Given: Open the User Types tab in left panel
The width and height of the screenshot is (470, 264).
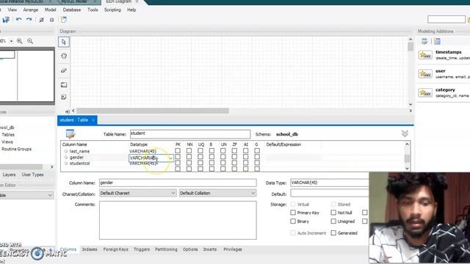Looking at the screenshot, I should click(32, 175).
